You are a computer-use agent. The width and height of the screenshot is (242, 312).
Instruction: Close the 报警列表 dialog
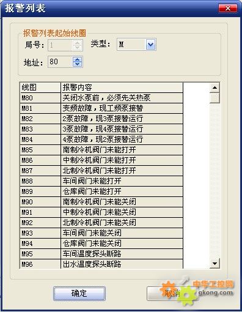228,9
